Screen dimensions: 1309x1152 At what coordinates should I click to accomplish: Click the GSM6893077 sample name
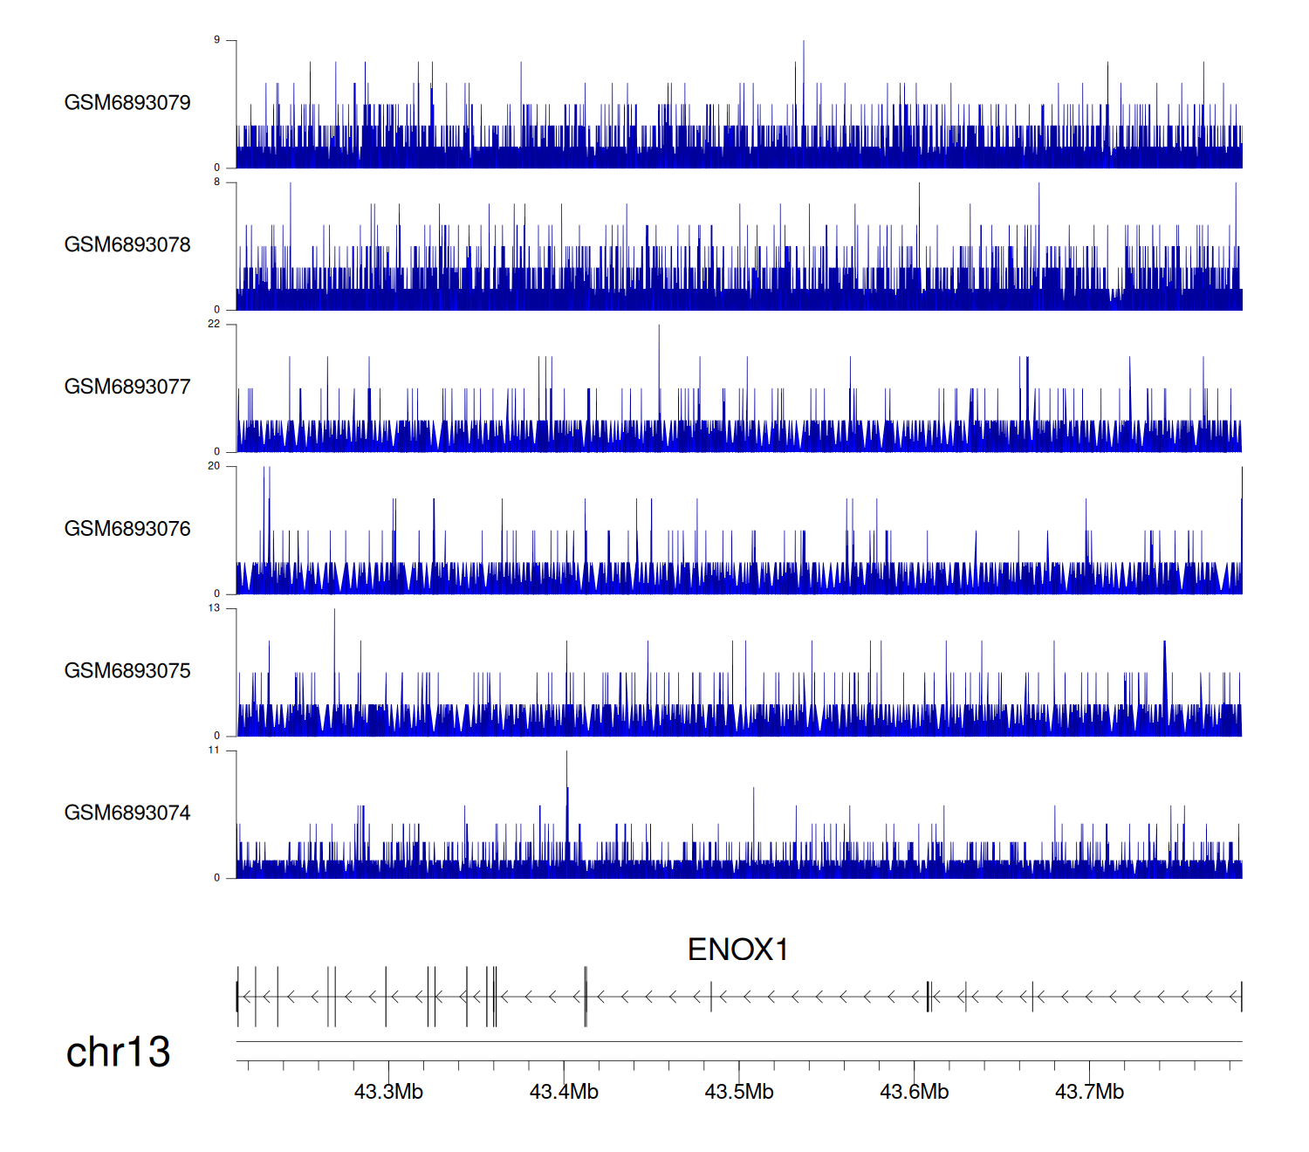tap(127, 387)
